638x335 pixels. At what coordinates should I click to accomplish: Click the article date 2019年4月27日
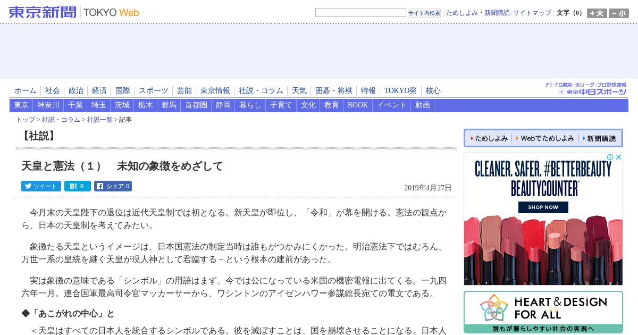pyautogui.click(x=427, y=188)
